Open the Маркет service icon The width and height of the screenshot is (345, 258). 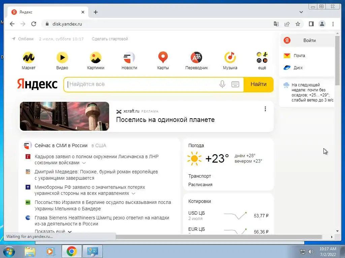point(29,57)
